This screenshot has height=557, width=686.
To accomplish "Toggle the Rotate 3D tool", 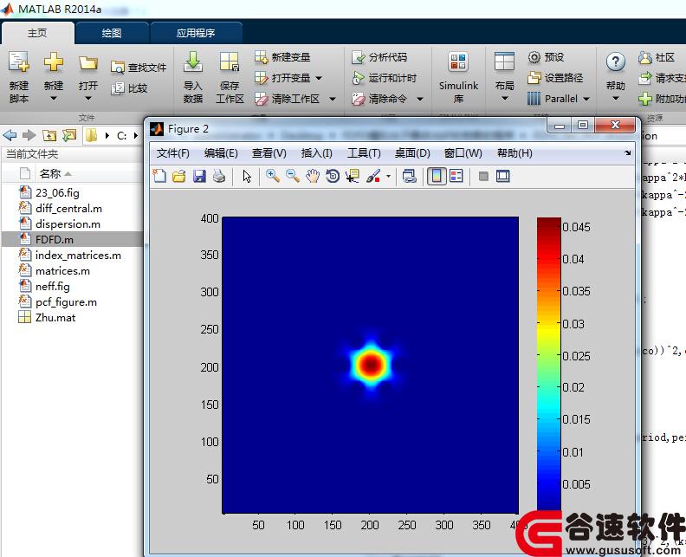I will pyautogui.click(x=333, y=177).
